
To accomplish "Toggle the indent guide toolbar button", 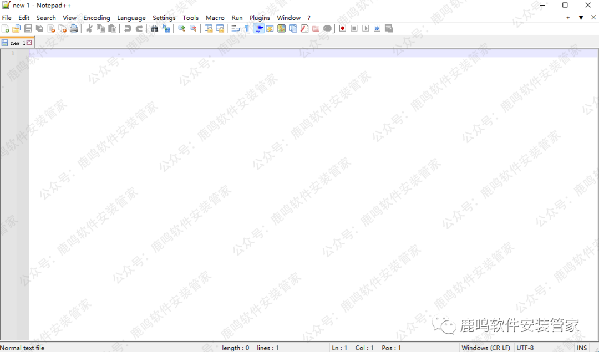I will [x=259, y=29].
